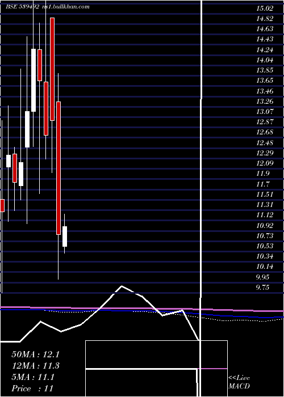Click the 12.48 price axis label
This screenshot has height=397, width=284.
click(265, 143)
